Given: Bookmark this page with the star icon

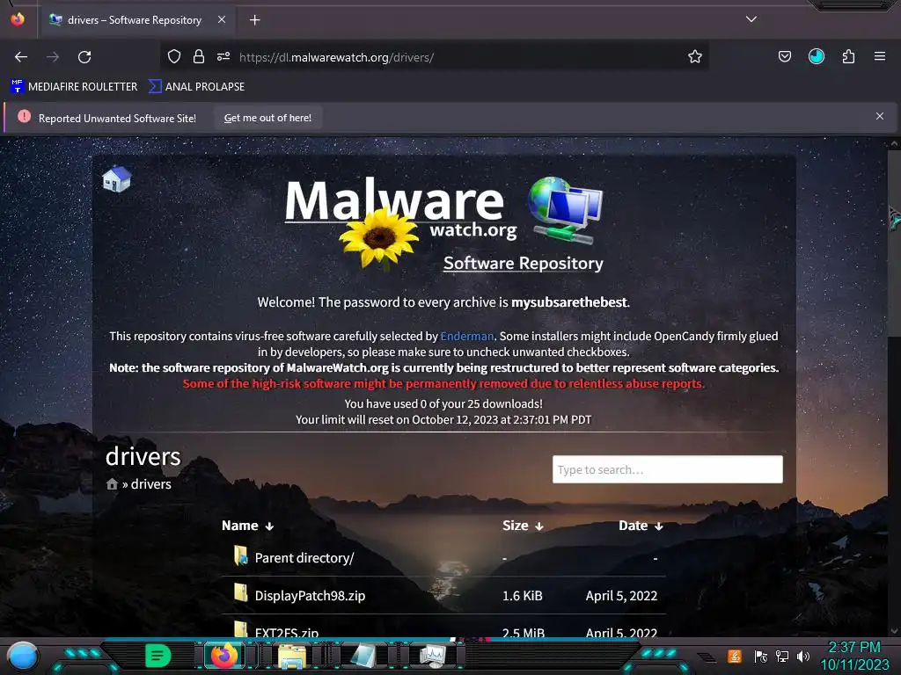Looking at the screenshot, I should (695, 57).
